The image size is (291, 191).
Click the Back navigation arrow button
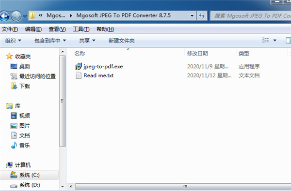click(x=4, y=16)
